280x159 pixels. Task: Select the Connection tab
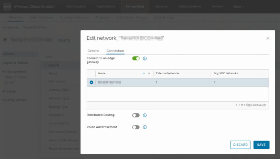(x=115, y=51)
